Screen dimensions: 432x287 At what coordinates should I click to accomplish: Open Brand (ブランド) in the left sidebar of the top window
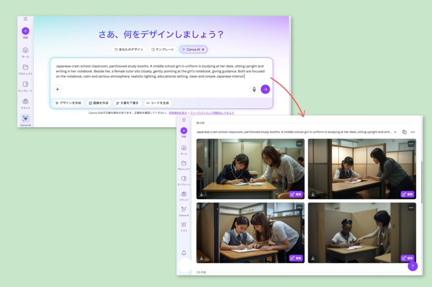[x=25, y=104]
